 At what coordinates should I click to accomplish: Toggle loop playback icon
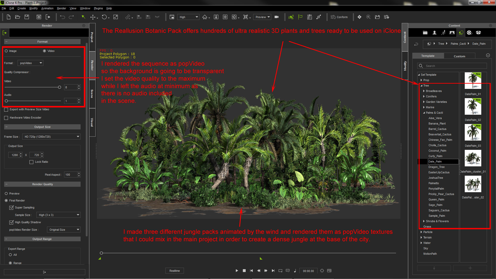[x=280, y=271]
